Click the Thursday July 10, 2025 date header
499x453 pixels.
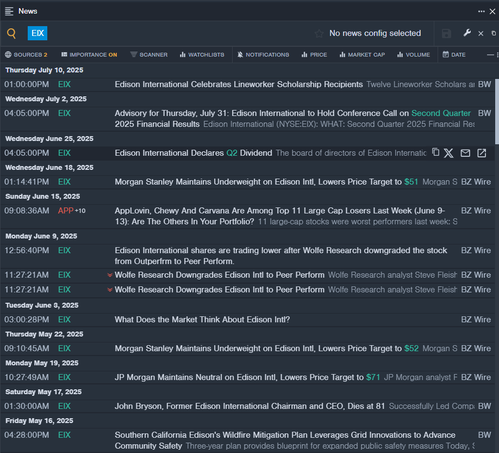(x=44, y=70)
